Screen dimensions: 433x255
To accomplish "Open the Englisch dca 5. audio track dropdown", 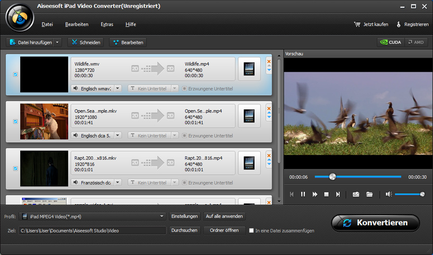I will click(118, 135).
